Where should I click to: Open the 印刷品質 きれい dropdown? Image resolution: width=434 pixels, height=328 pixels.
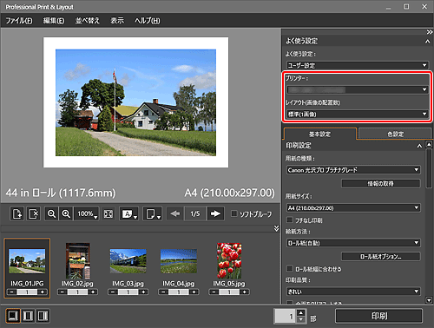(353, 292)
